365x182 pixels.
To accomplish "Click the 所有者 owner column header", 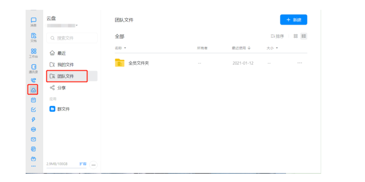I will (202, 48).
